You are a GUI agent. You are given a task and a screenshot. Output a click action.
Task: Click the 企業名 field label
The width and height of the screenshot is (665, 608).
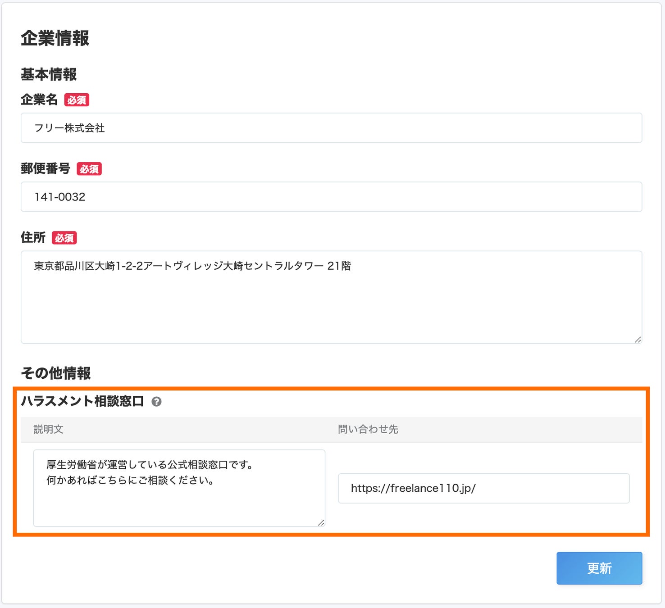[39, 100]
